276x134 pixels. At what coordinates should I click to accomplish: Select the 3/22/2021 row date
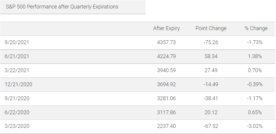17,70
